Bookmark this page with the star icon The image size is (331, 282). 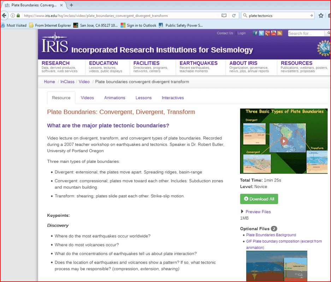pos(321,16)
